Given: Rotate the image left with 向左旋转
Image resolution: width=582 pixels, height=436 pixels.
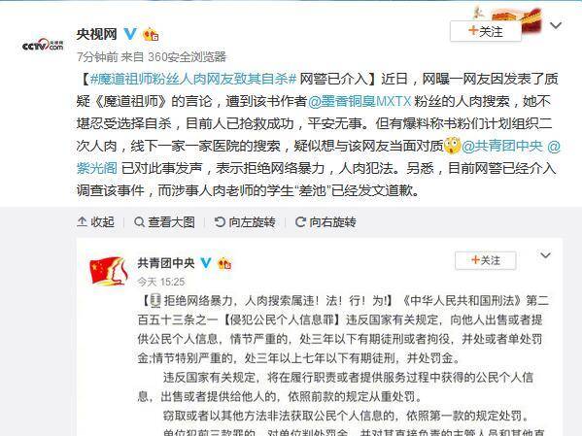Looking at the screenshot, I should coord(245,222).
